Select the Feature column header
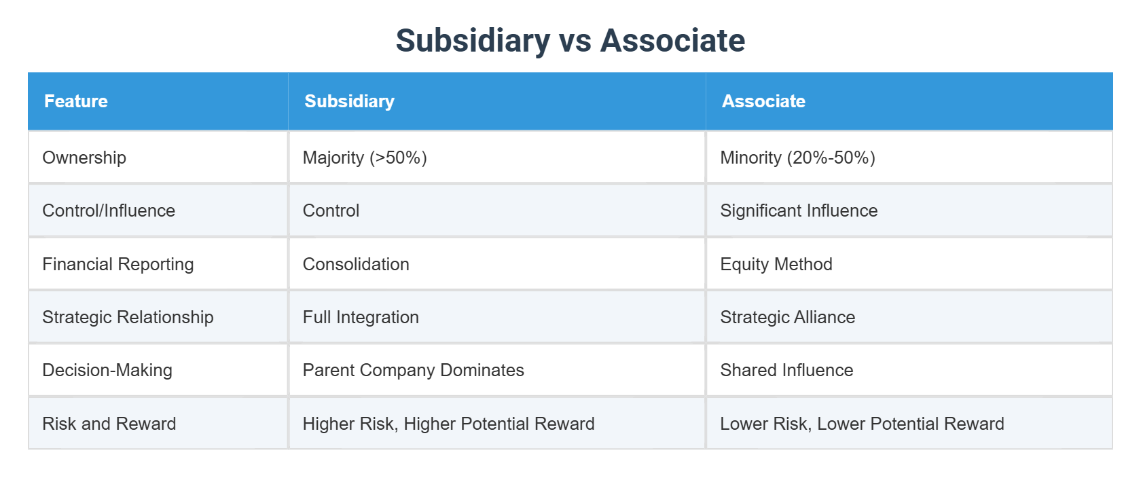Viewport: 1141px width, 478px height. 76,101
